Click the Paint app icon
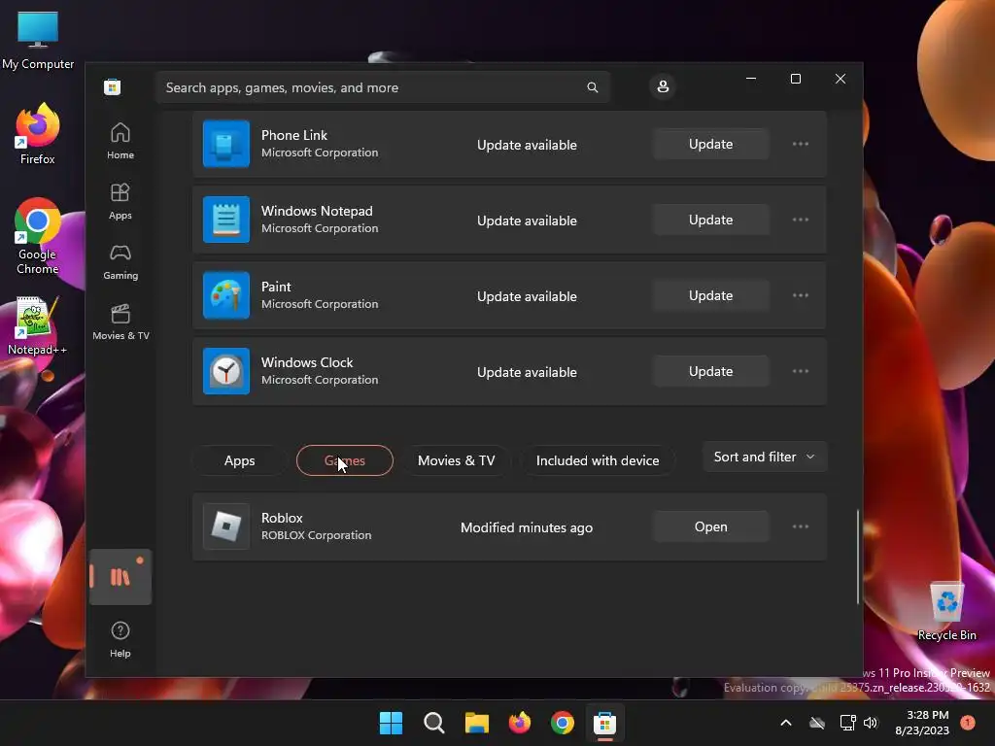The height and width of the screenshot is (746, 995). 225,295
